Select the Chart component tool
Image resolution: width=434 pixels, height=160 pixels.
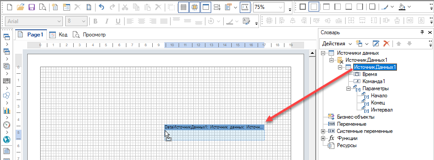(6, 110)
